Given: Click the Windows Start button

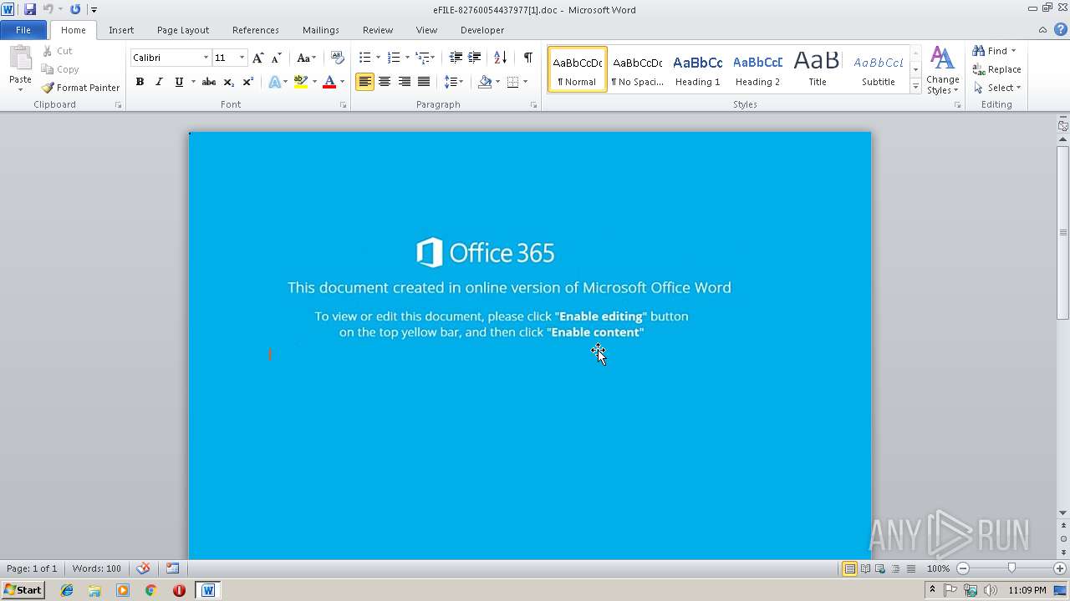Looking at the screenshot, I should click(x=23, y=590).
